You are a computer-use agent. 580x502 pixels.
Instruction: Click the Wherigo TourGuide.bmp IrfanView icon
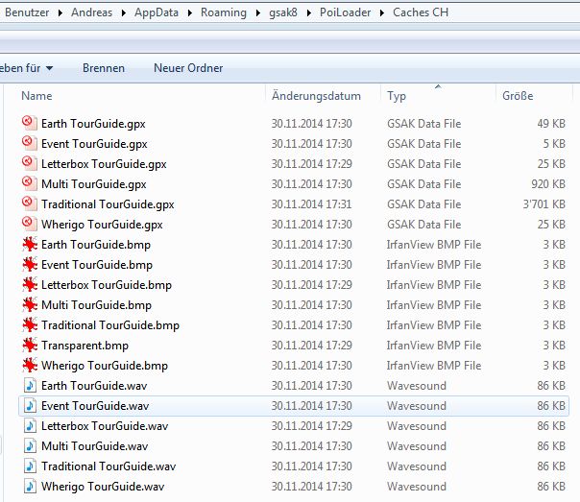tap(30, 366)
